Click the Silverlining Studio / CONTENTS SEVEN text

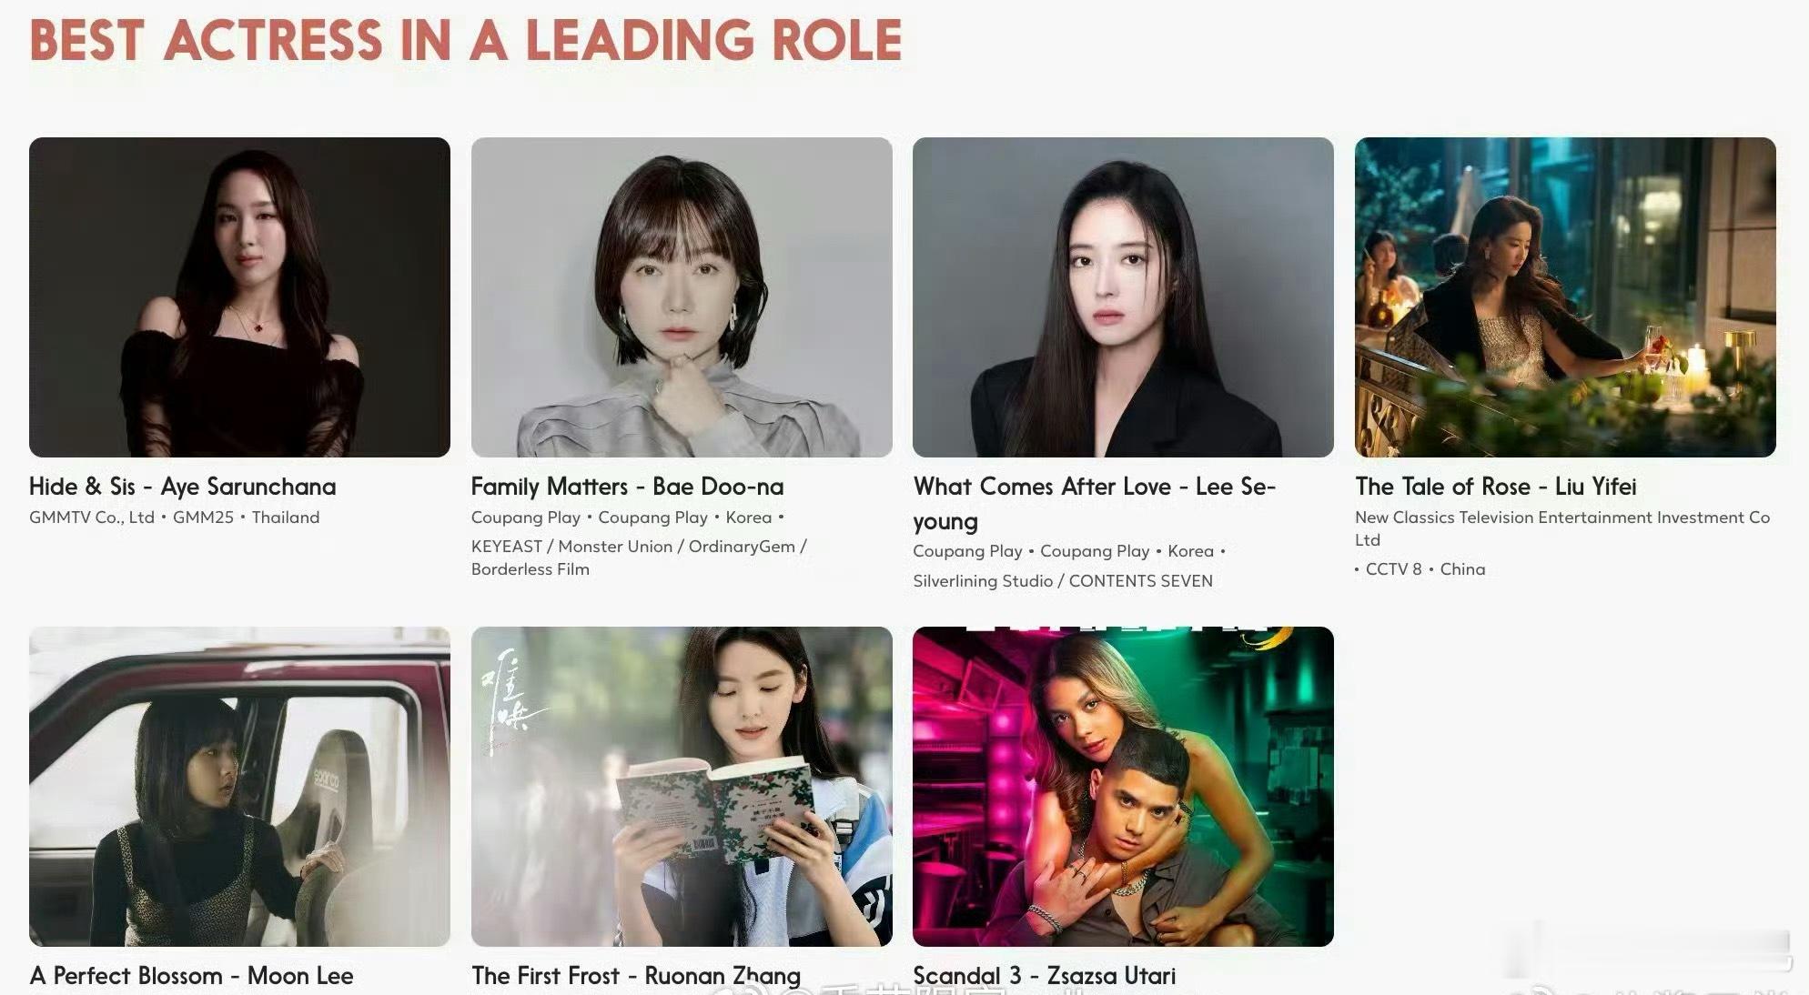(1063, 581)
